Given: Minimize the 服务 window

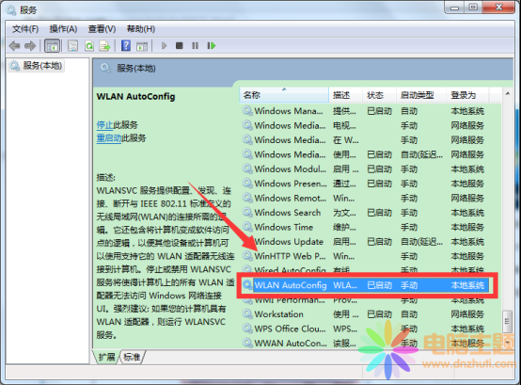Looking at the screenshot, I should [455, 8].
